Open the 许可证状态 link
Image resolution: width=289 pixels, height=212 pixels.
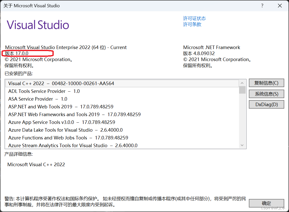pyautogui.click(x=194, y=18)
